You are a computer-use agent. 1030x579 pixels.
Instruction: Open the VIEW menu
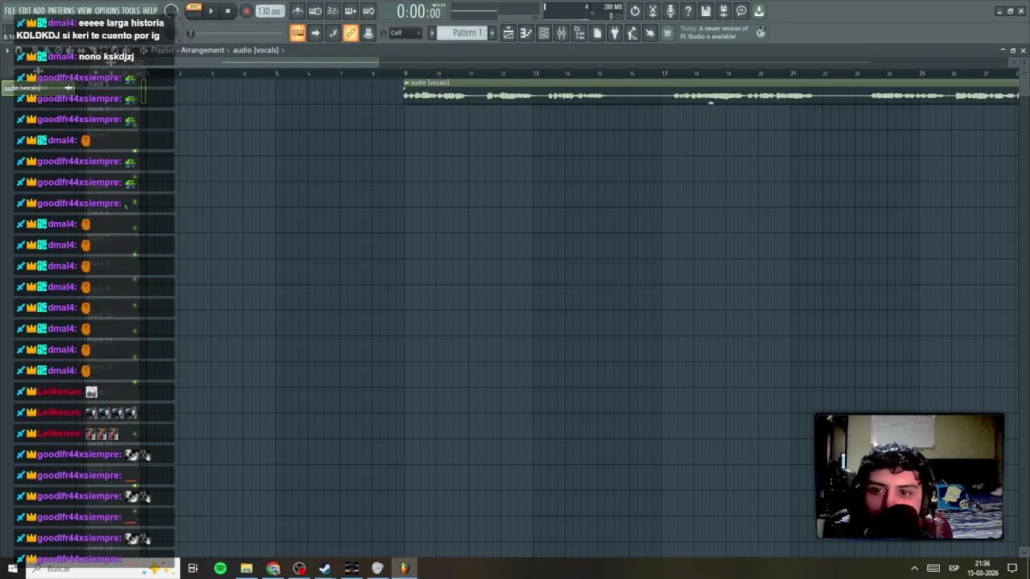point(84,10)
